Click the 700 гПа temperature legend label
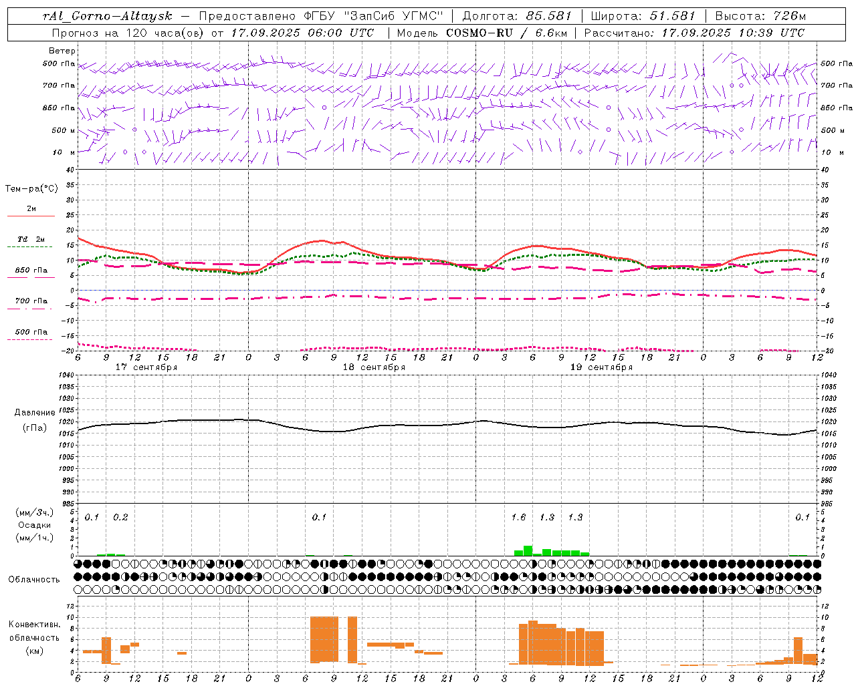 click(x=31, y=301)
